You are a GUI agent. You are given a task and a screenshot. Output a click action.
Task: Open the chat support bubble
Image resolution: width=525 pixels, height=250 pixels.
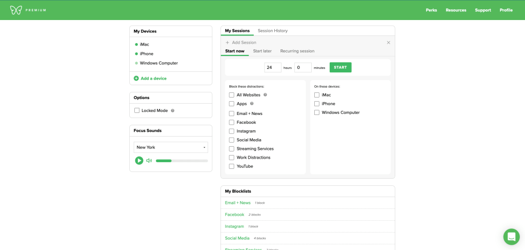pyautogui.click(x=511, y=237)
